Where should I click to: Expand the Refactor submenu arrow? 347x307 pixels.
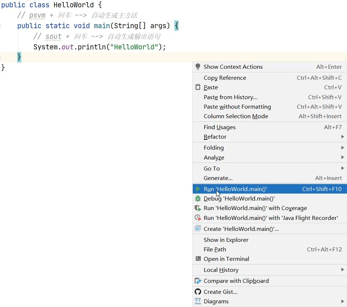click(342, 137)
